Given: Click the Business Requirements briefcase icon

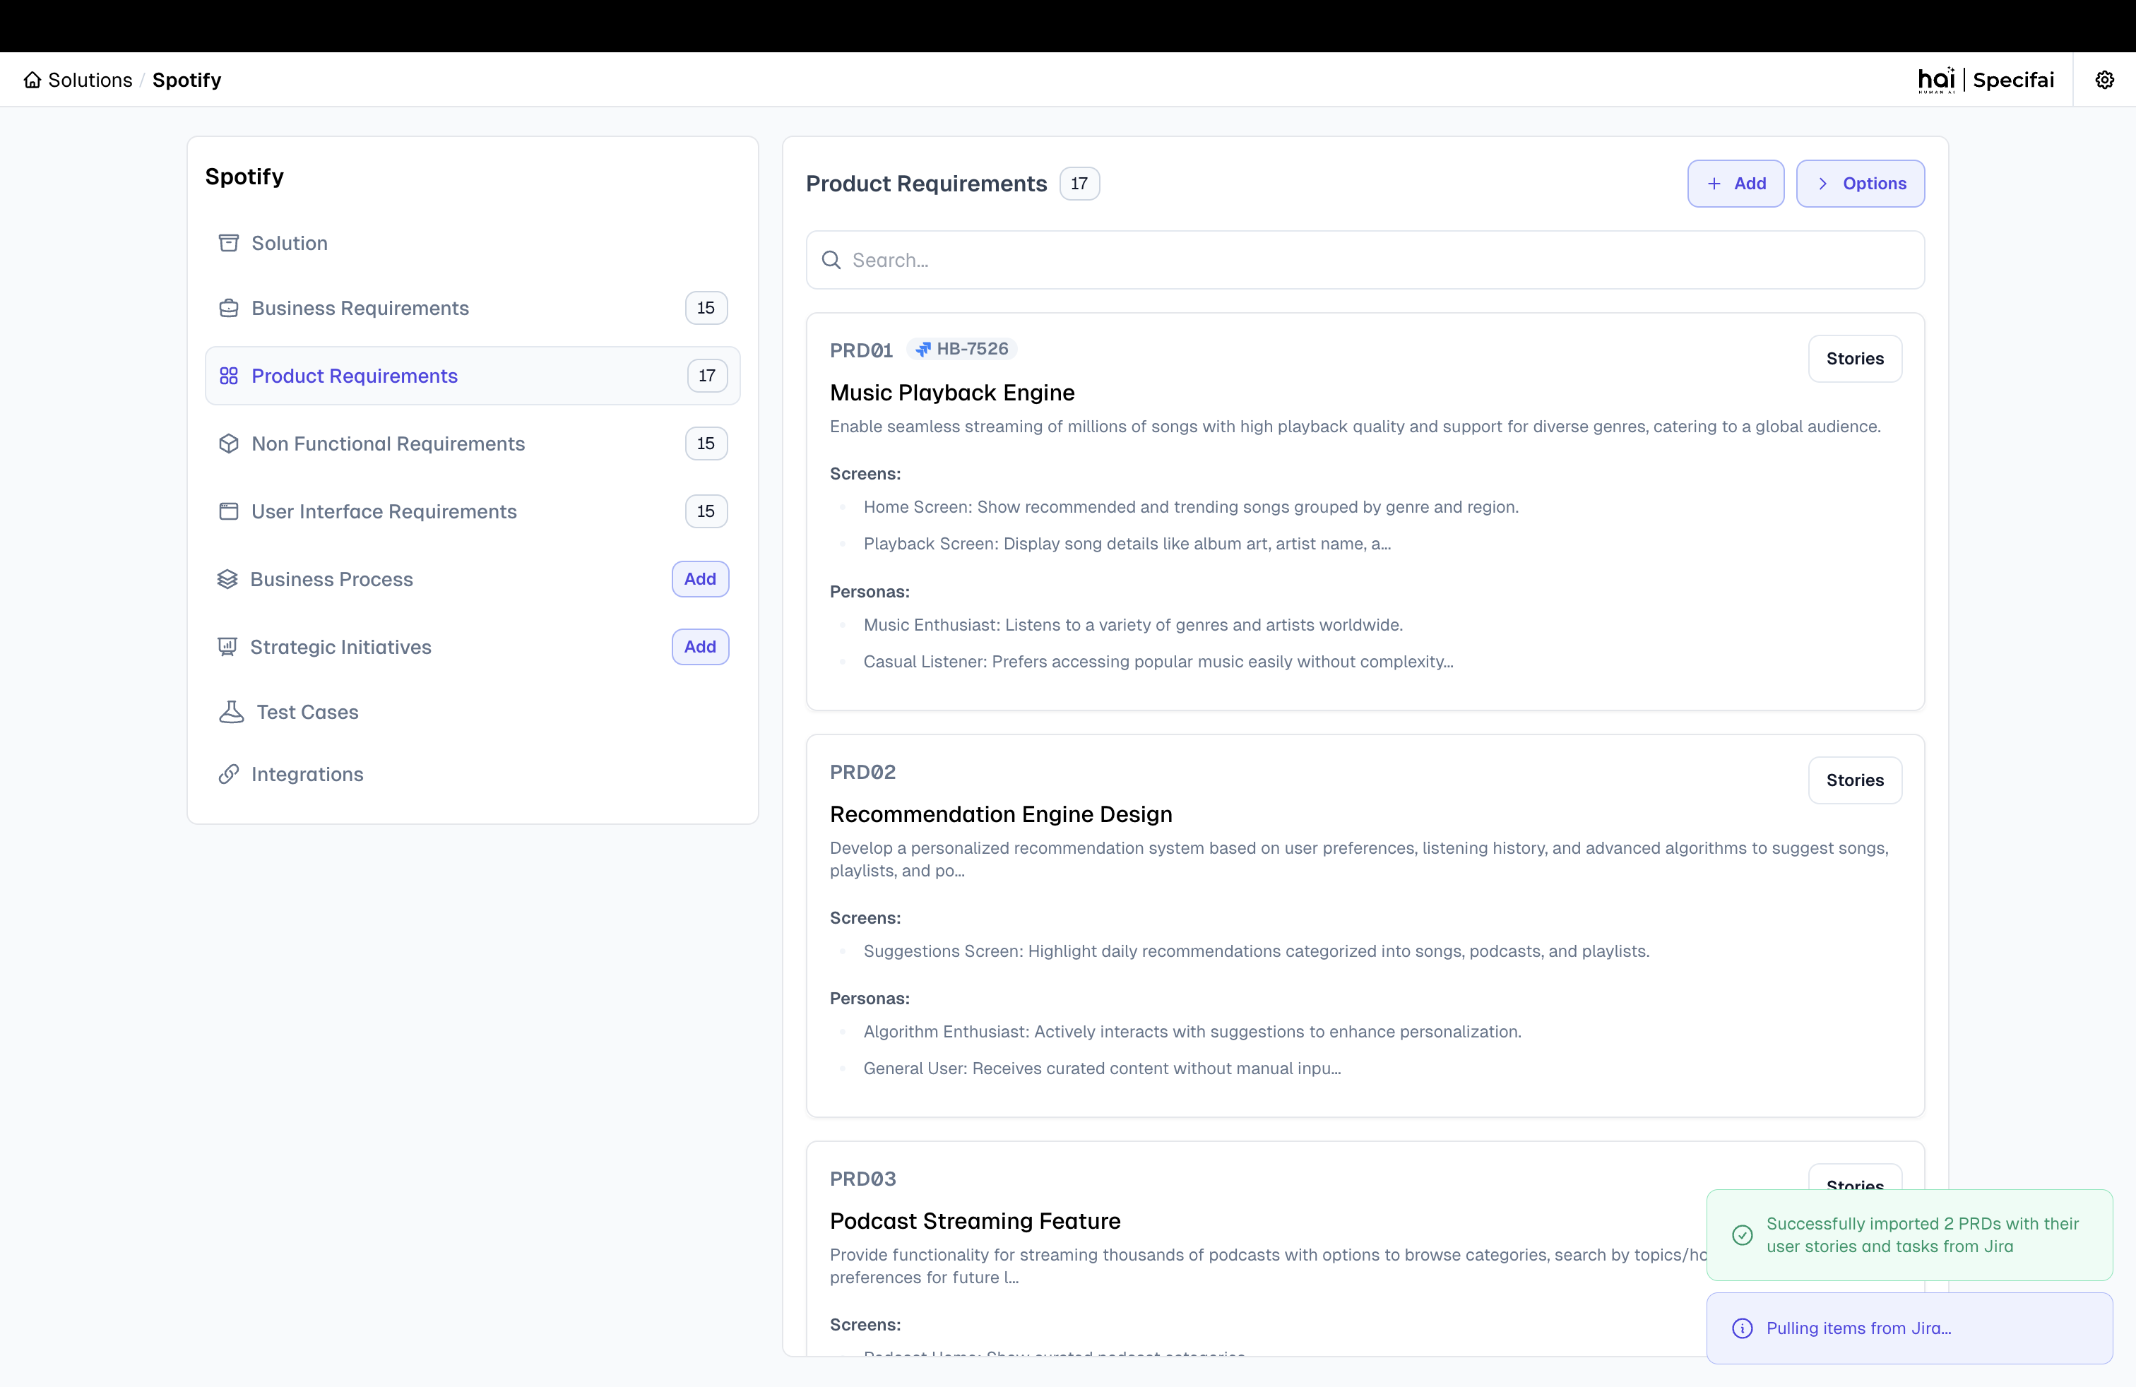Looking at the screenshot, I should click(229, 308).
